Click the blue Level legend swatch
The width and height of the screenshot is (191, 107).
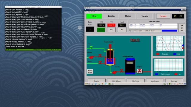(x=175, y=54)
